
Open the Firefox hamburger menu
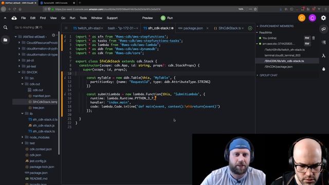tap(325, 9)
